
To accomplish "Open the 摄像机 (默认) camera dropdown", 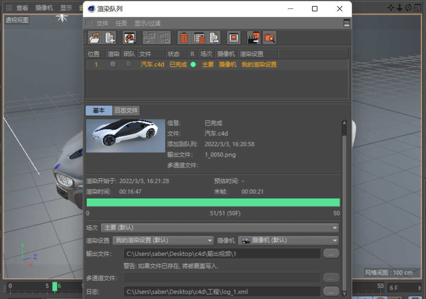I will click(289, 240).
